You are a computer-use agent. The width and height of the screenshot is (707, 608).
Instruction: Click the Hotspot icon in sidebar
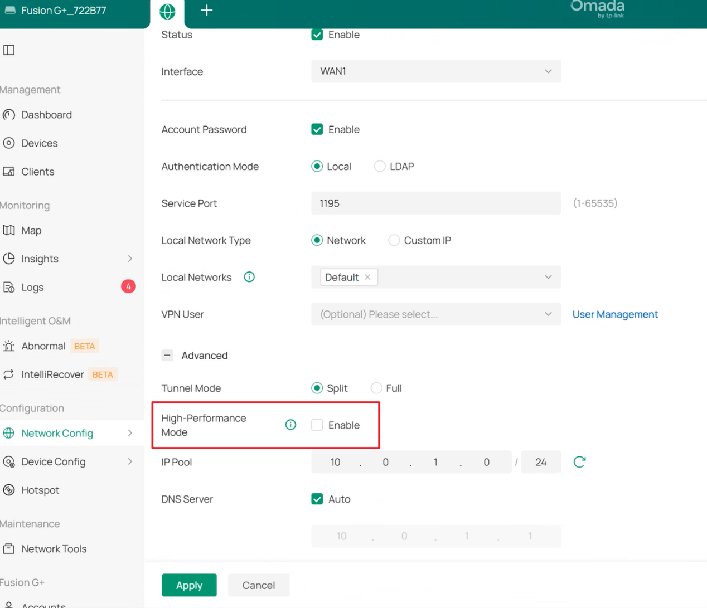click(9, 490)
